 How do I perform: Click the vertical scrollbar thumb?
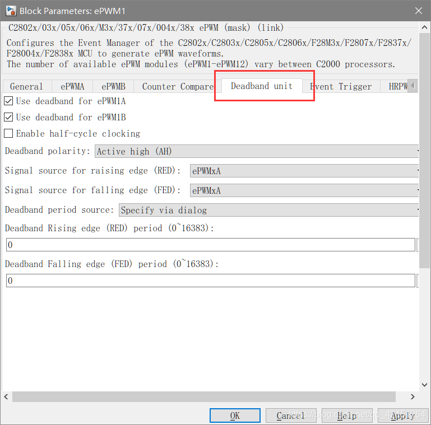click(424, 151)
